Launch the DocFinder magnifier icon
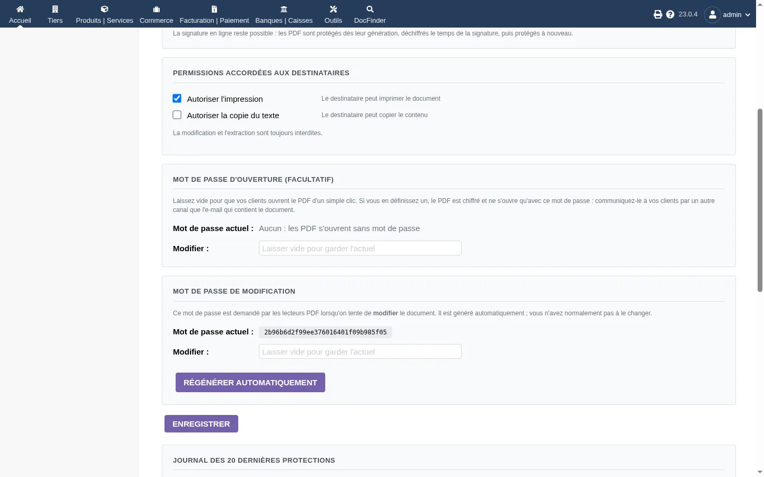 [370, 9]
